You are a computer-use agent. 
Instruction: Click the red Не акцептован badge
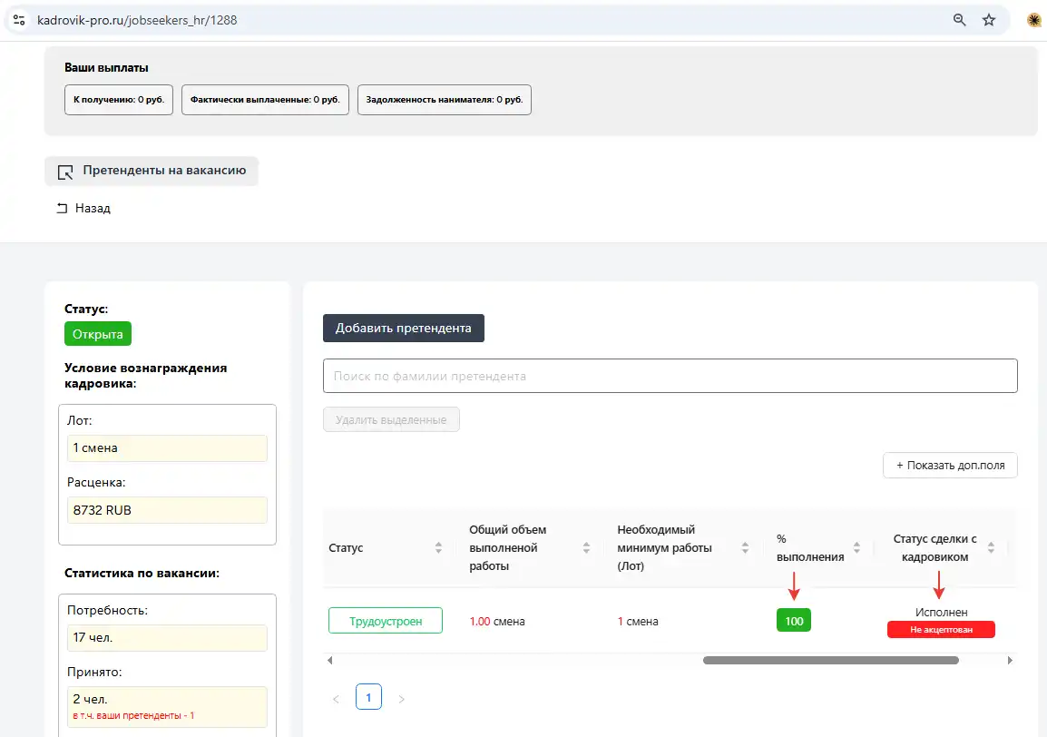pyautogui.click(x=941, y=629)
